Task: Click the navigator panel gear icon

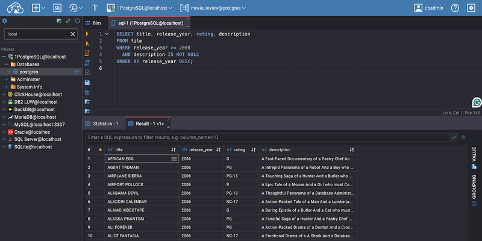Action: pos(5,21)
